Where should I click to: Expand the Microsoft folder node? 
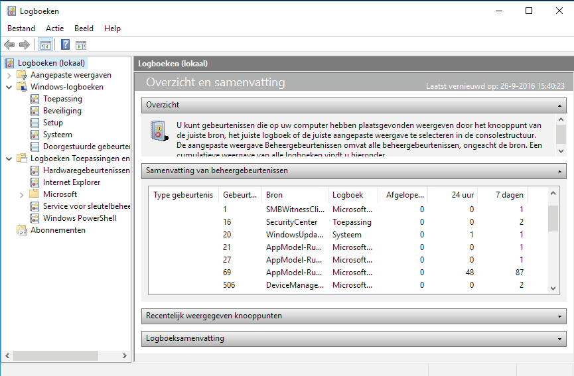click(x=22, y=194)
